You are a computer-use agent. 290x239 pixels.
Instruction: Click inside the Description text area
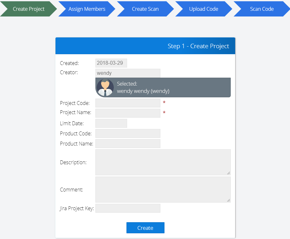[x=163, y=162]
